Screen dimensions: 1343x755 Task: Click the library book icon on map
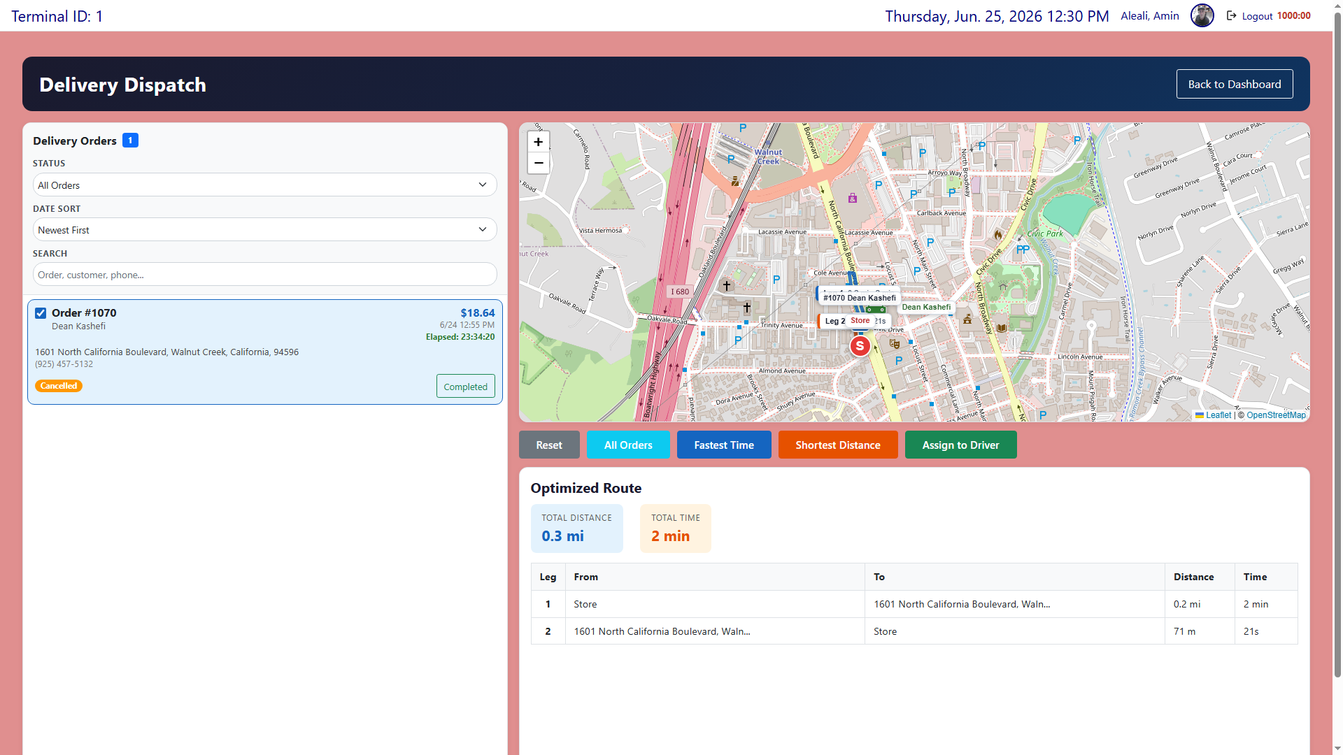point(1002,327)
